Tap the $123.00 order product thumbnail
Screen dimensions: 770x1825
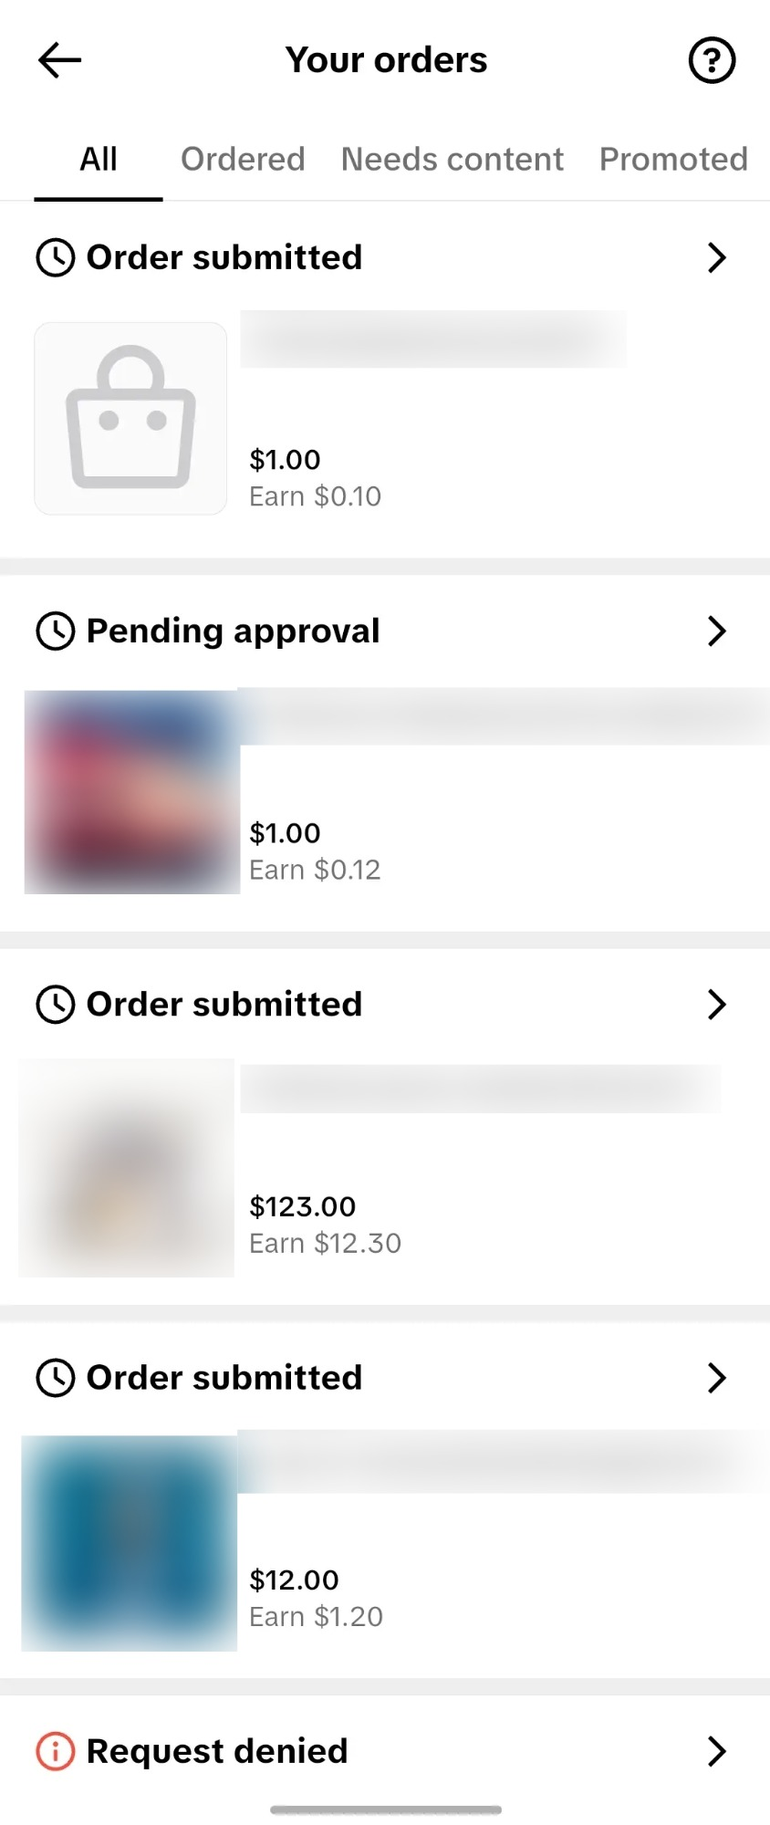pos(127,1168)
